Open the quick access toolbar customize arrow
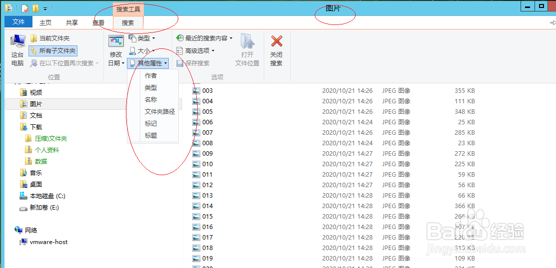Image resolution: width=556 pixels, height=268 pixels. [x=45, y=8]
